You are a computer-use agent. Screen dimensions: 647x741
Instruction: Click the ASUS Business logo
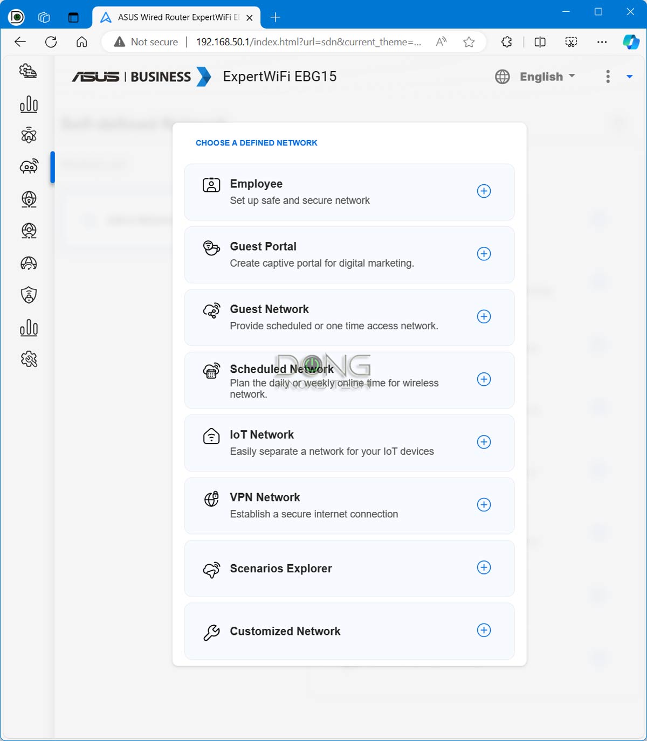(x=141, y=77)
